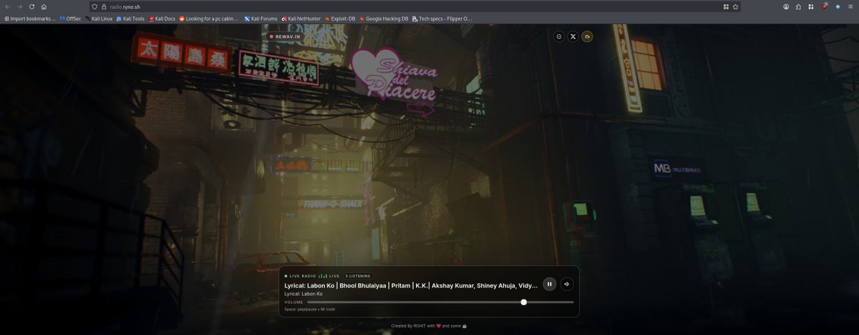The image size is (859, 335).
Task: Click the shield tracking protection icon
Action: 94,6
